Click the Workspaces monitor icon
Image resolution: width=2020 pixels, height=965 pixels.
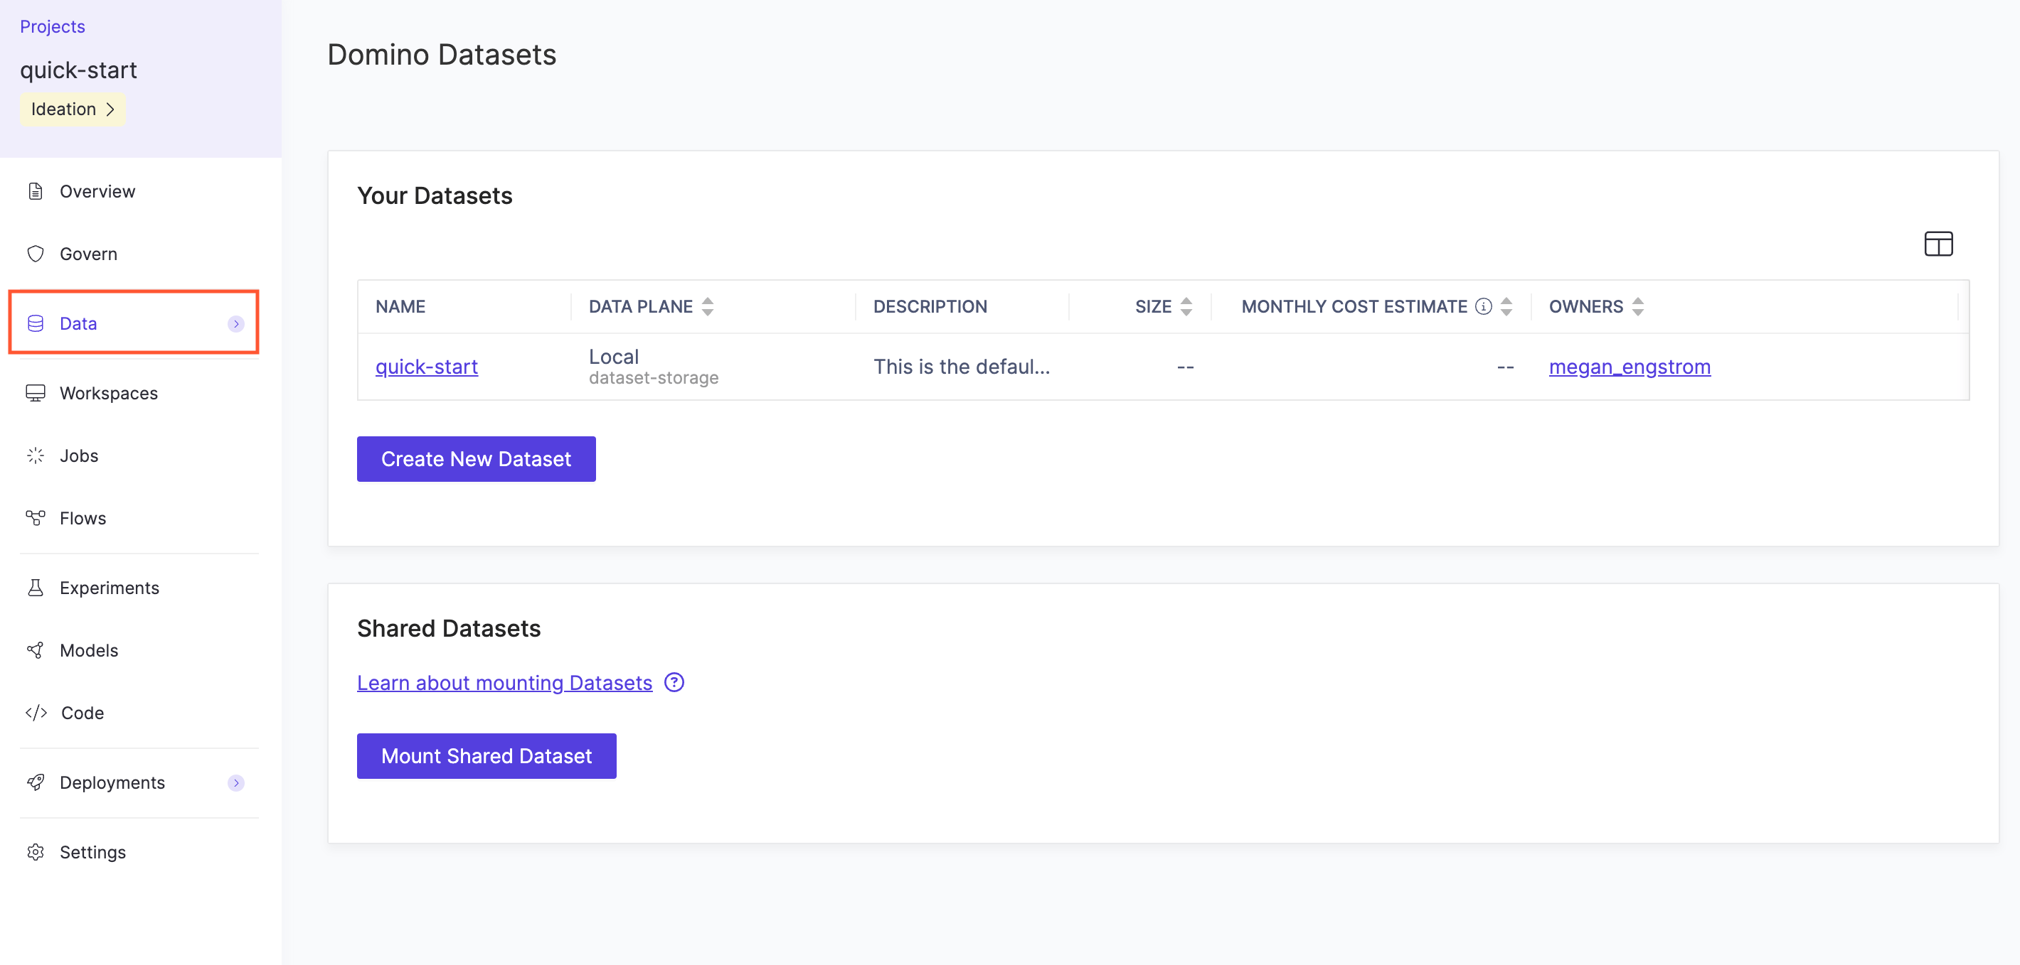tap(36, 393)
